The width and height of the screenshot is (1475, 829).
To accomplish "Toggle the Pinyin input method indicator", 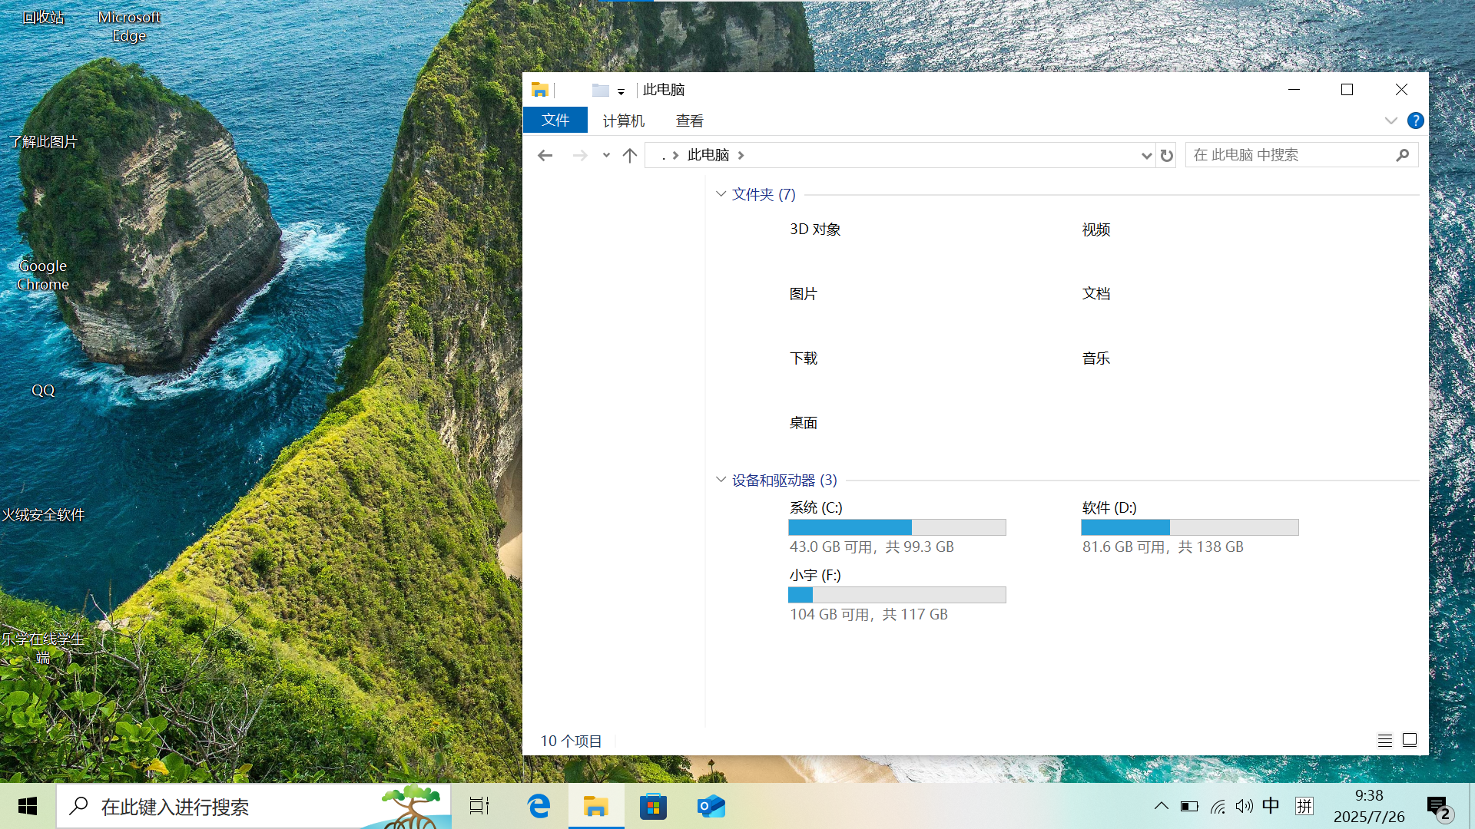I will [x=1304, y=806].
